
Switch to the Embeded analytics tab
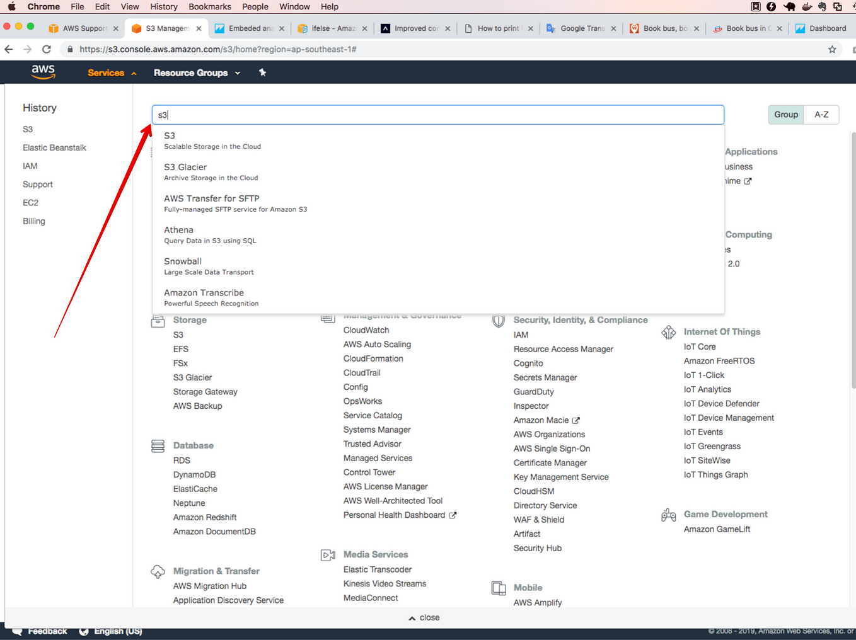click(250, 28)
